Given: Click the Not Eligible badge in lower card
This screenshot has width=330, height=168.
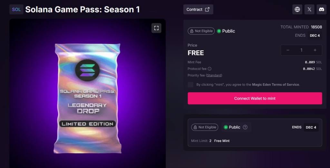Looking at the screenshot, I should pyautogui.click(x=205, y=127).
